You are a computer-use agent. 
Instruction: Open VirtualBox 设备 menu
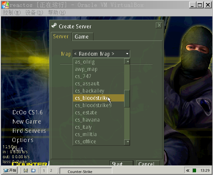[x=34, y=13]
